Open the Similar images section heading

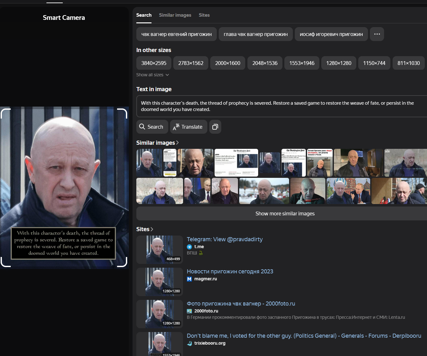157,143
